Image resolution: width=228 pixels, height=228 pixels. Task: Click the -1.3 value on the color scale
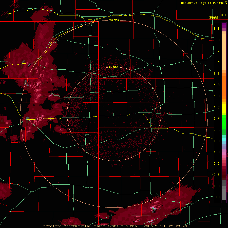click(x=216, y=186)
